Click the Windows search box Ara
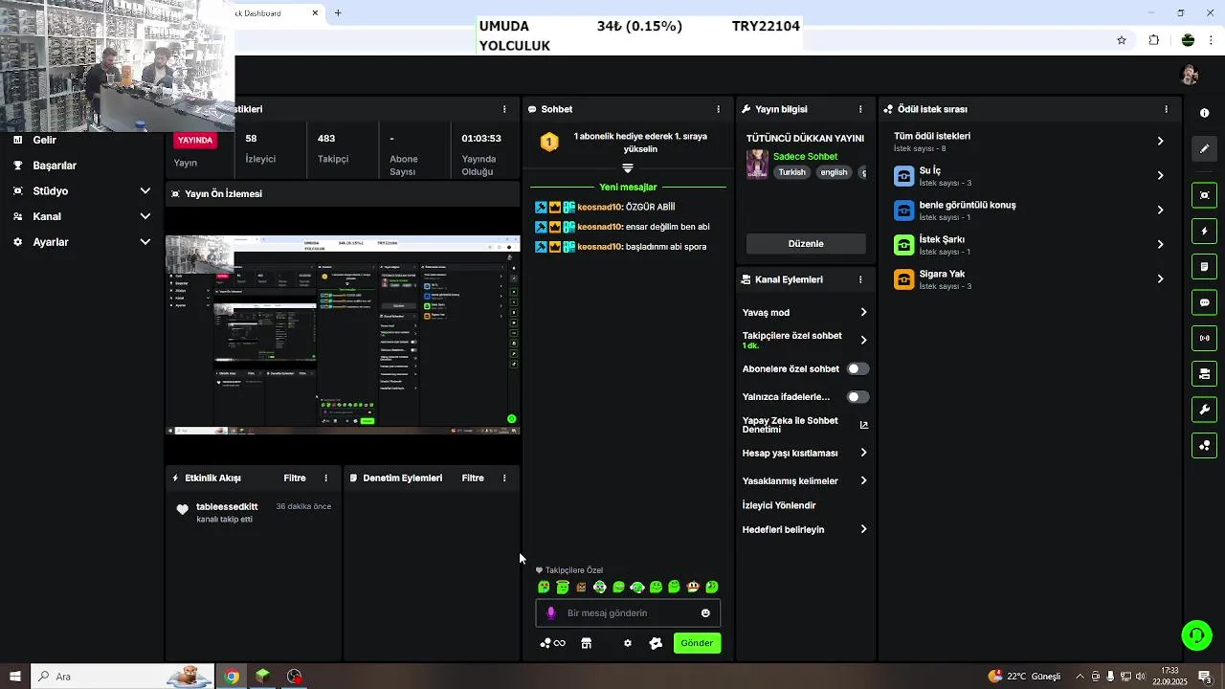 [121, 677]
